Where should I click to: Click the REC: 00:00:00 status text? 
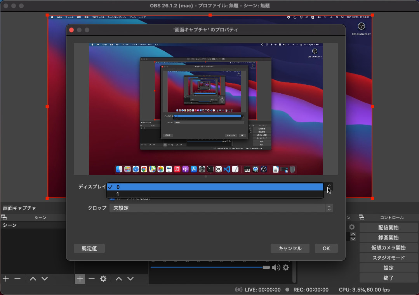click(311, 290)
